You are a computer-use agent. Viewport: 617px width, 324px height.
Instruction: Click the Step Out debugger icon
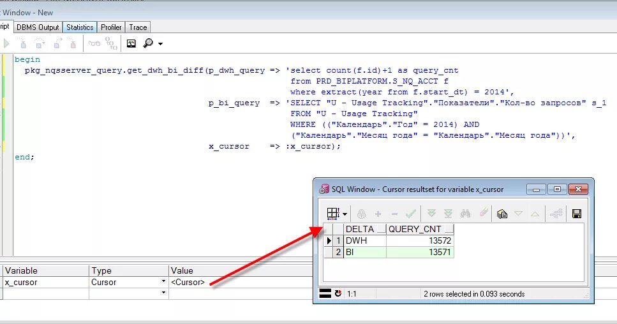tap(57, 43)
